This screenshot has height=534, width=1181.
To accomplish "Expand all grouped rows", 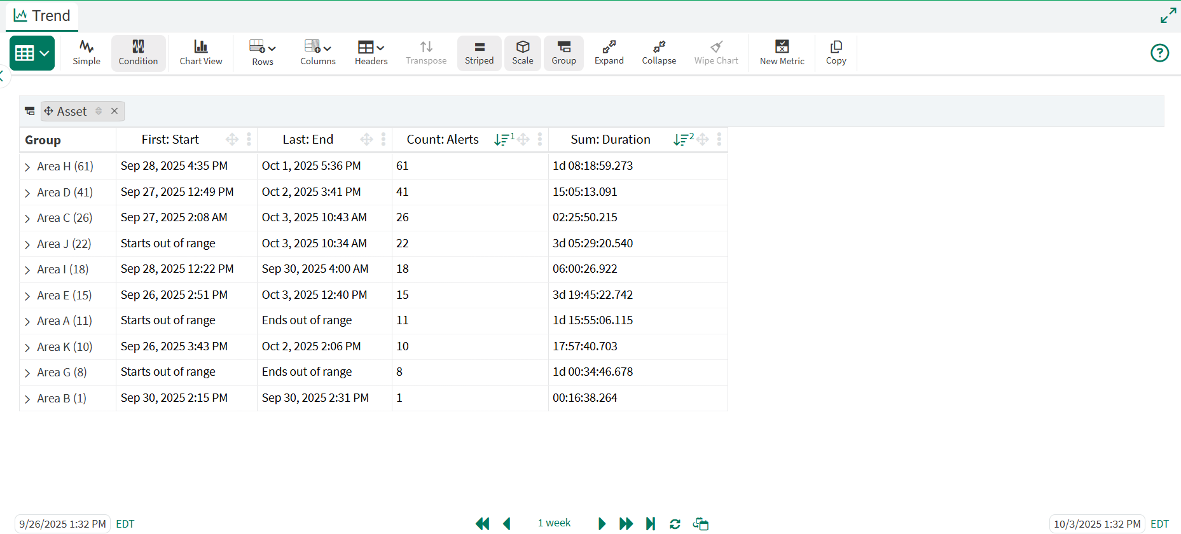I will tap(609, 53).
